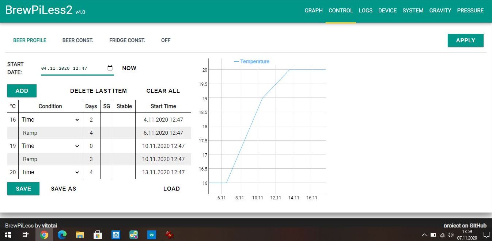Open Arduino IDE taskbar icon
Viewport: 492px width, 241px height.
tap(152, 235)
